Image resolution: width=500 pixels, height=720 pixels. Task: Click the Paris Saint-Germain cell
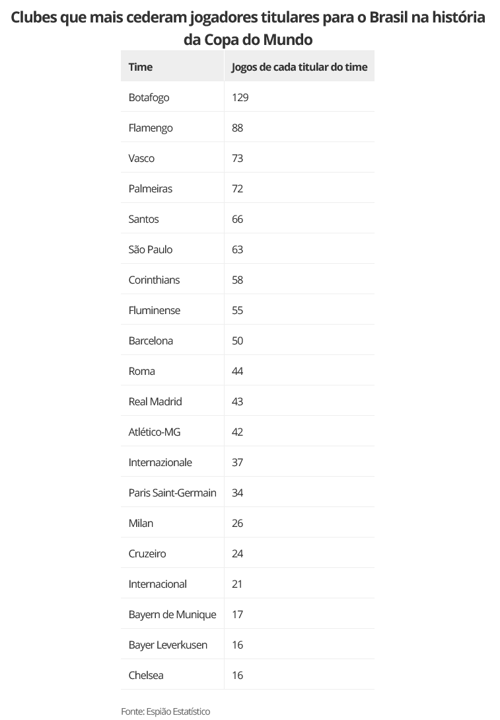point(172,493)
